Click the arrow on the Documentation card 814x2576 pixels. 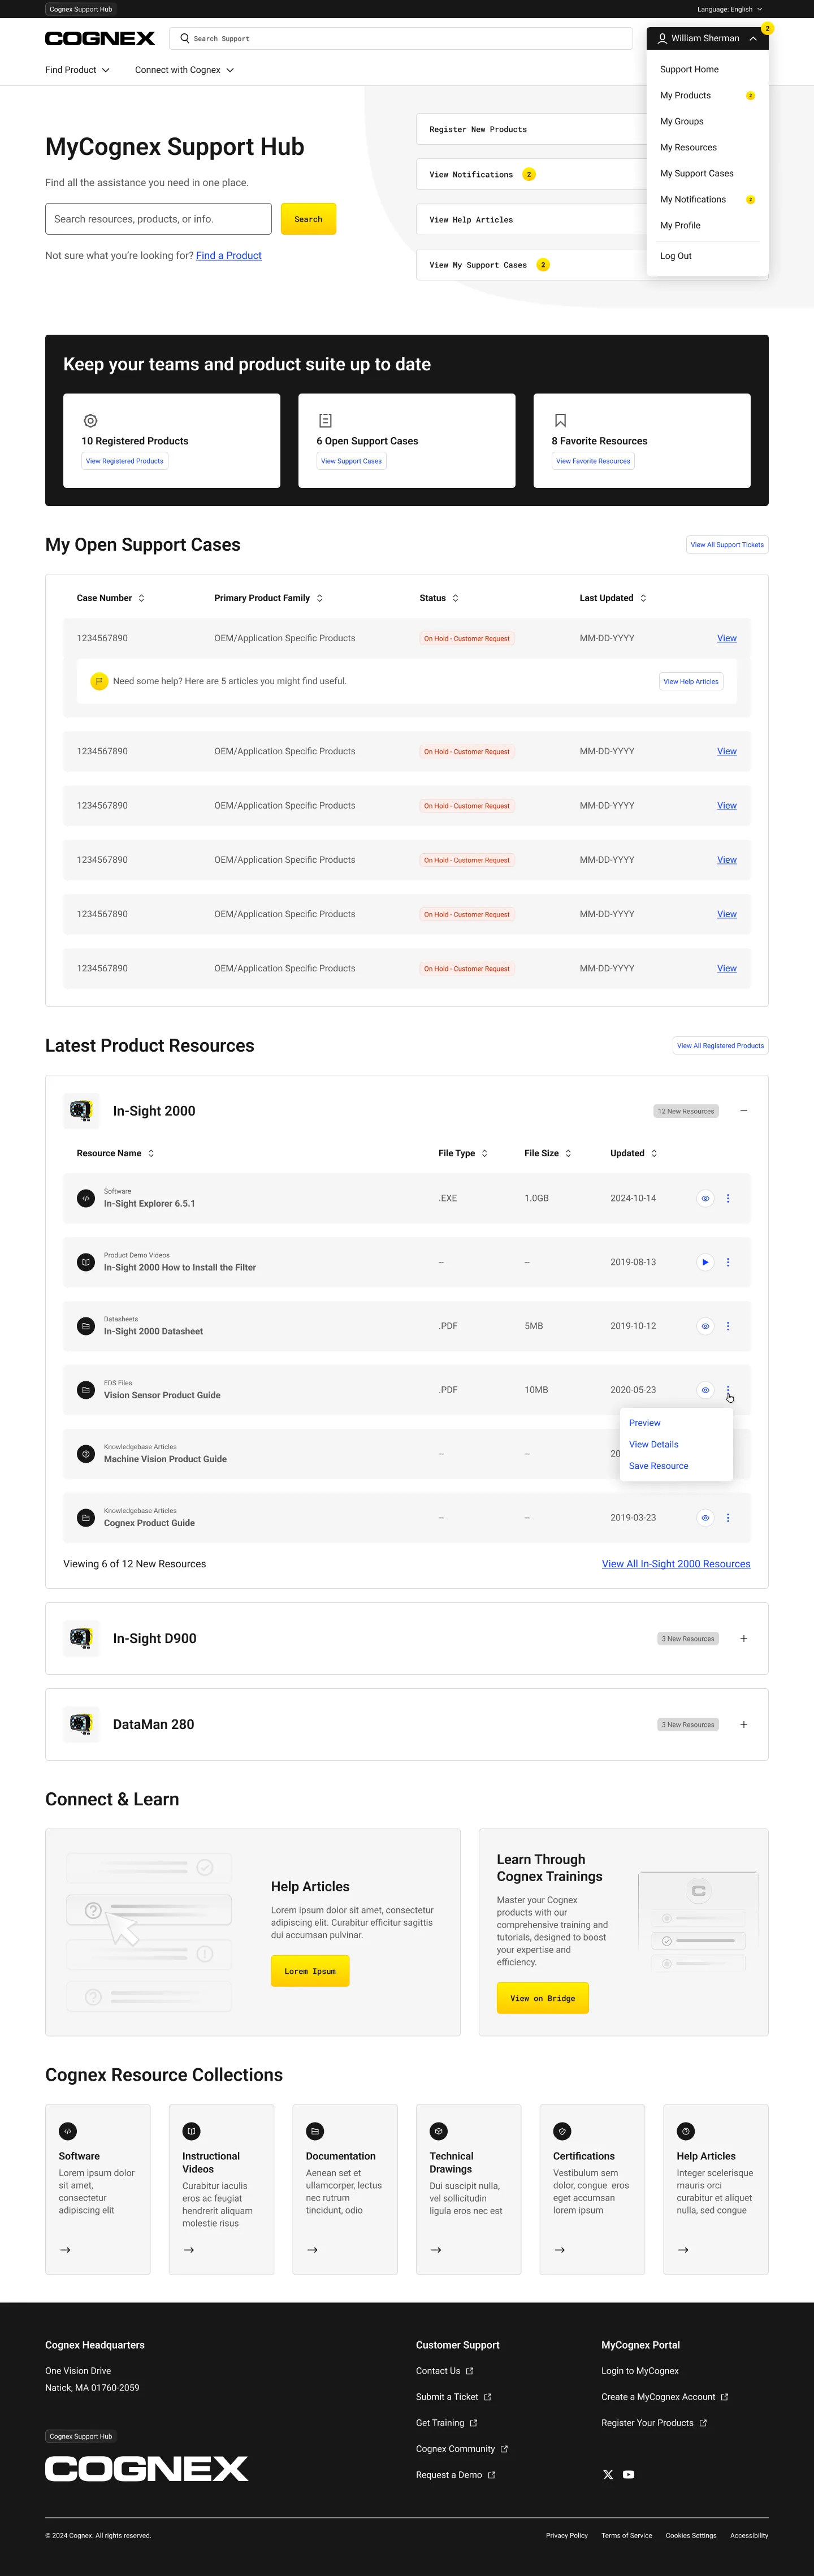(x=312, y=2250)
